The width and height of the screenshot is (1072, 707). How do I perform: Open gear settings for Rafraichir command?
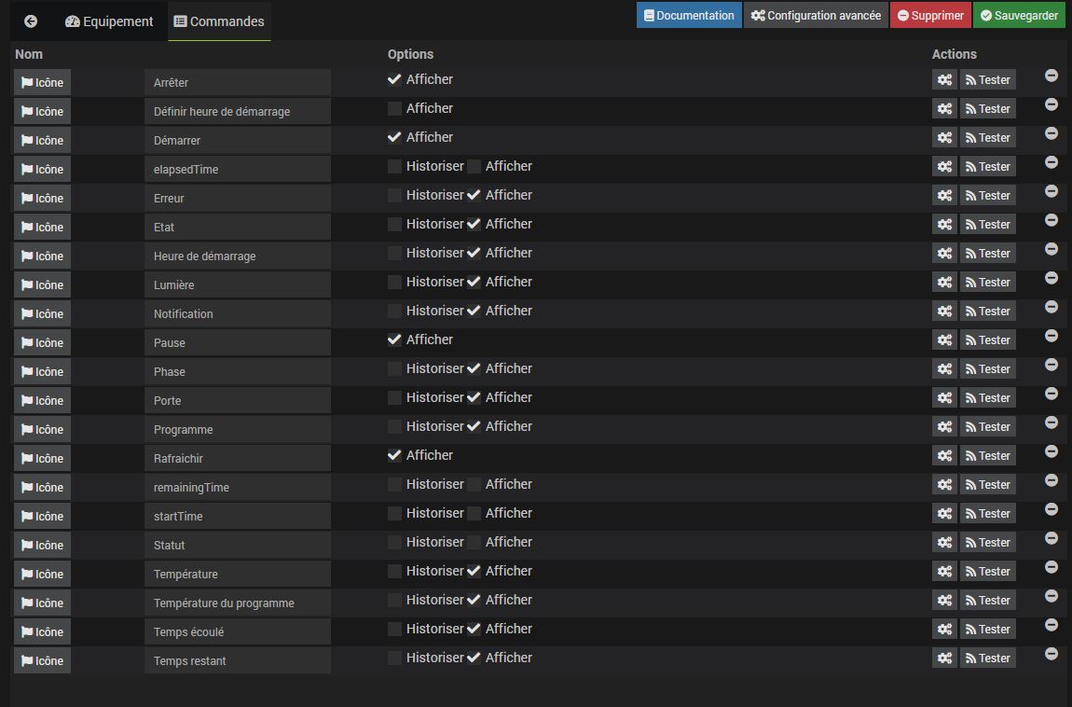tap(944, 455)
